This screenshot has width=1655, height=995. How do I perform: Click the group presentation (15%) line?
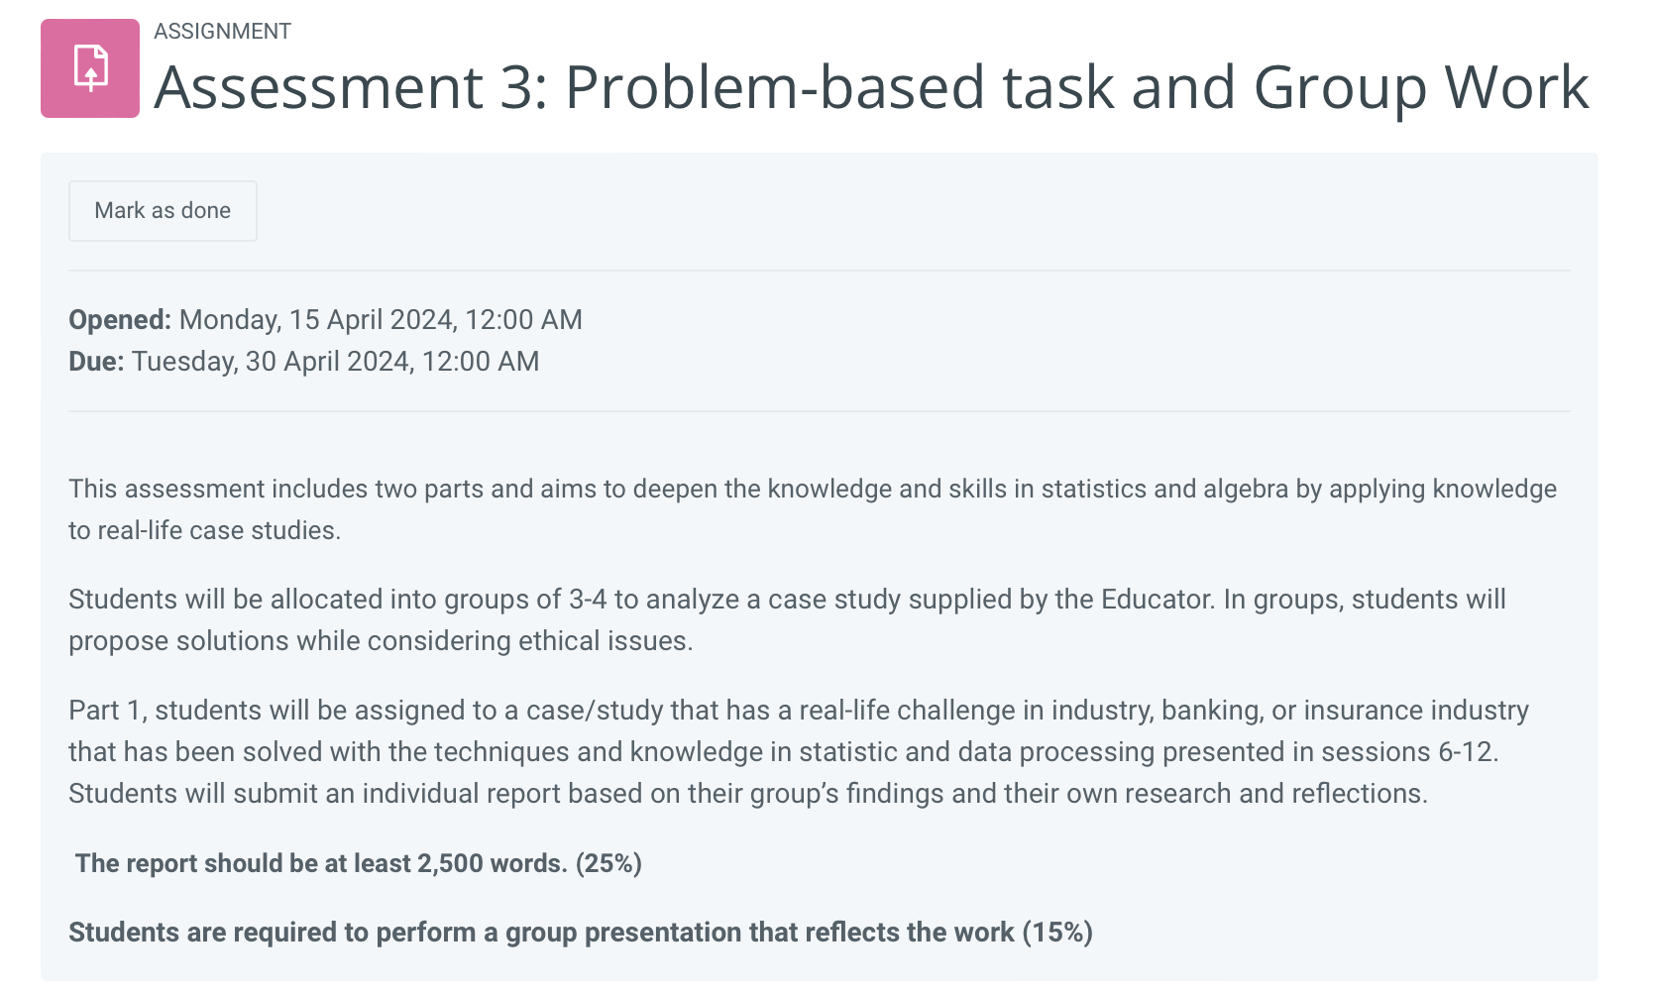(580, 932)
